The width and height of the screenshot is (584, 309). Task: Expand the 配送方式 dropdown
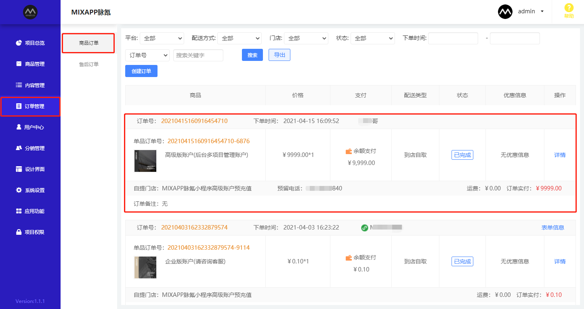pos(239,38)
